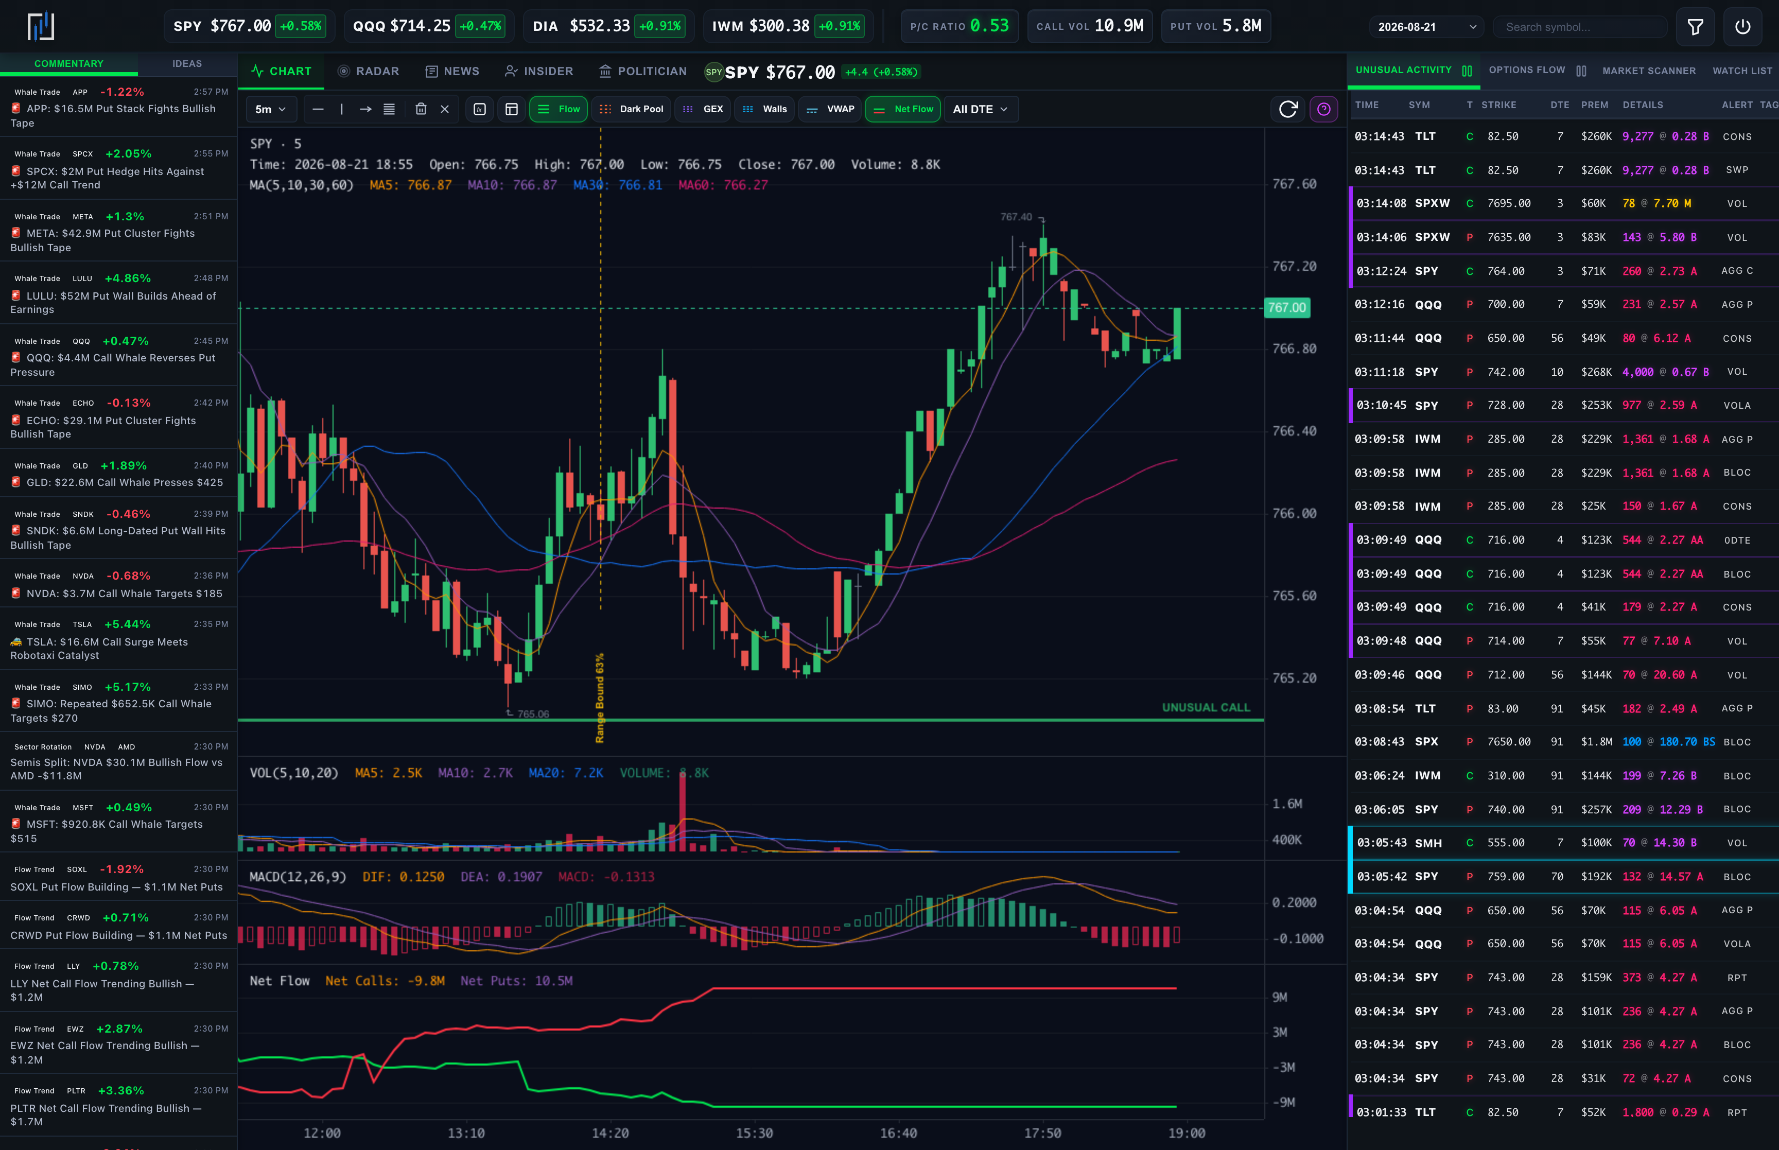Screen dimensions: 1779x1150
Task: Click the Call Vol 10.9M indicator
Action: tap(1089, 26)
